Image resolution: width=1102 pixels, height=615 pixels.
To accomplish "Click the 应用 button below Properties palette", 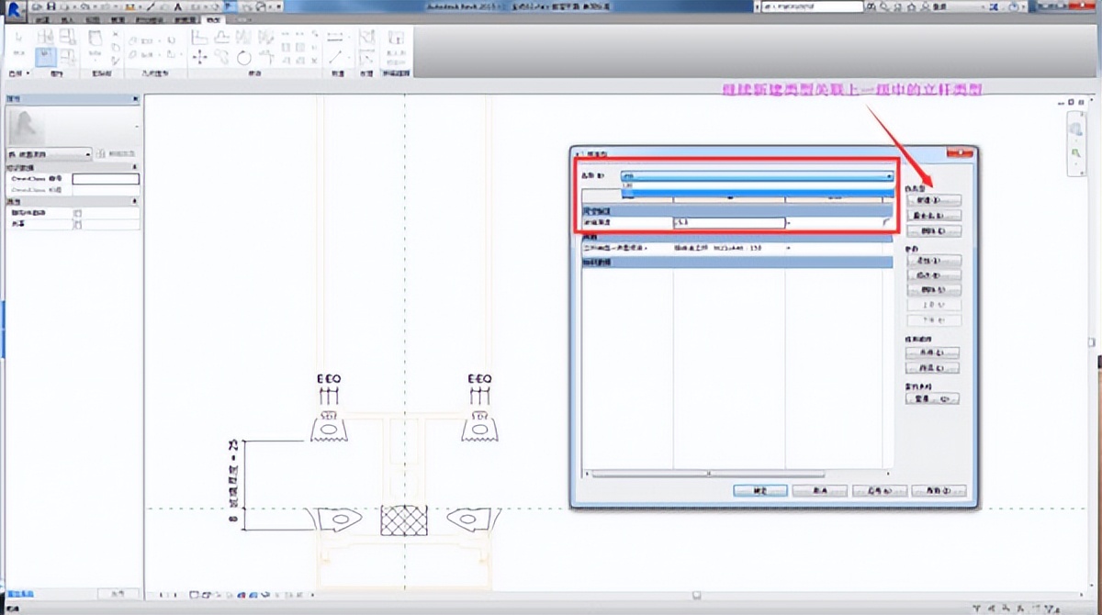I will click(118, 594).
